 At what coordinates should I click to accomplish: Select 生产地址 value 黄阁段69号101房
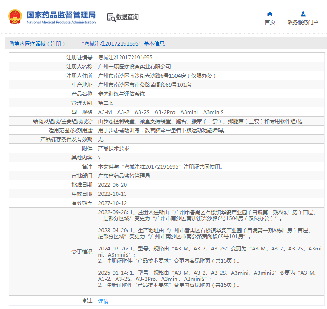tap(145, 85)
